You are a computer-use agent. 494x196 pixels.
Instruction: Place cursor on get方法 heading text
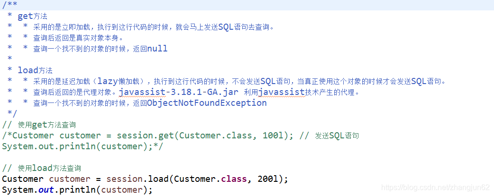(x=32, y=17)
